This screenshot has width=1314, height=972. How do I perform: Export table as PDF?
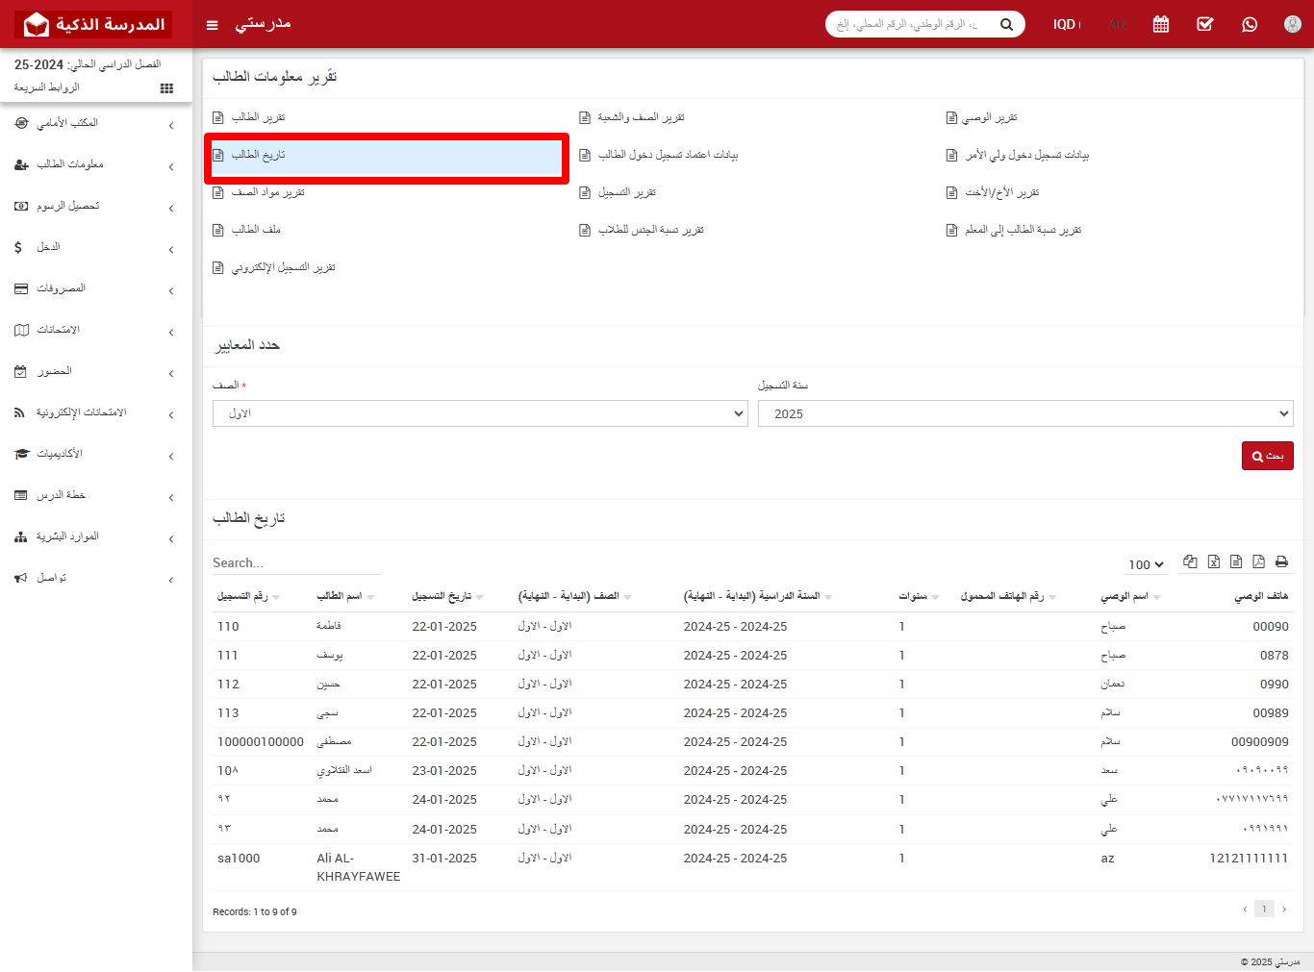pos(1258,562)
